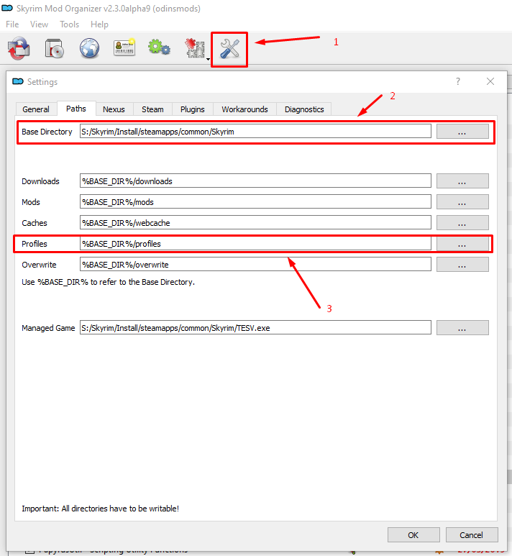
Task: Browse for Mods folder
Action: pyautogui.click(x=462, y=202)
